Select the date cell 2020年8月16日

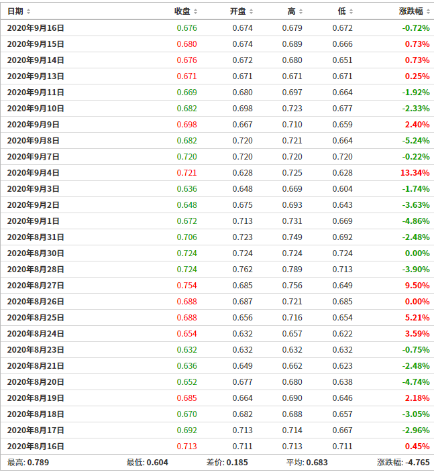point(36,447)
